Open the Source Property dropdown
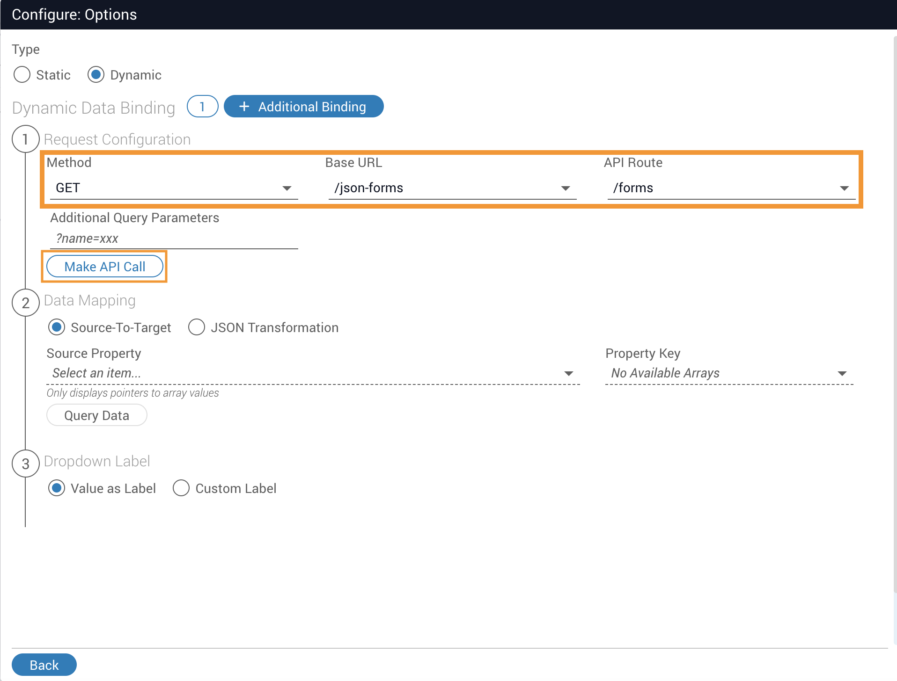This screenshot has width=897, height=681. coord(313,373)
